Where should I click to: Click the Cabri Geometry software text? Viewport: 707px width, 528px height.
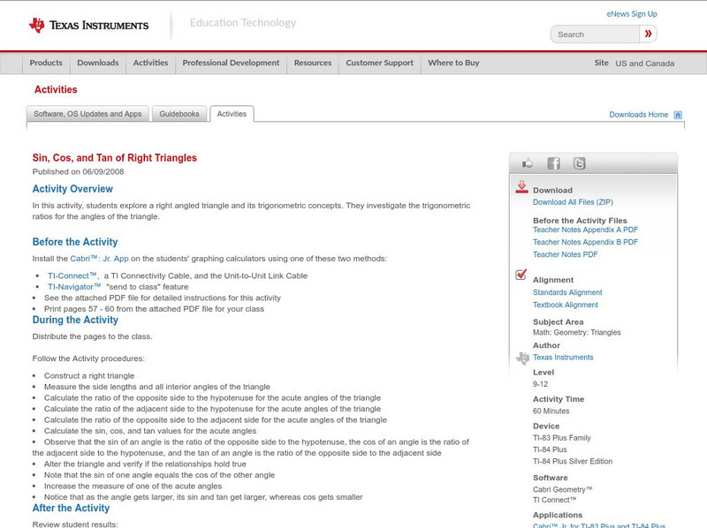562,489
